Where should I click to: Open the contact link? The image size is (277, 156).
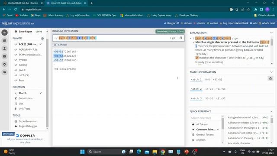point(213,23)
